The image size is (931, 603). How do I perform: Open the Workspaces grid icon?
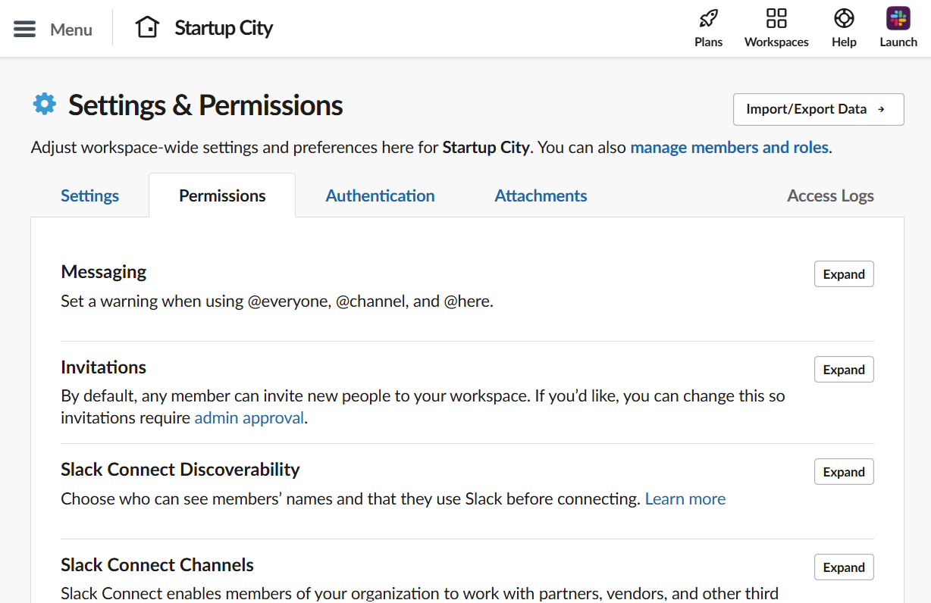[776, 18]
